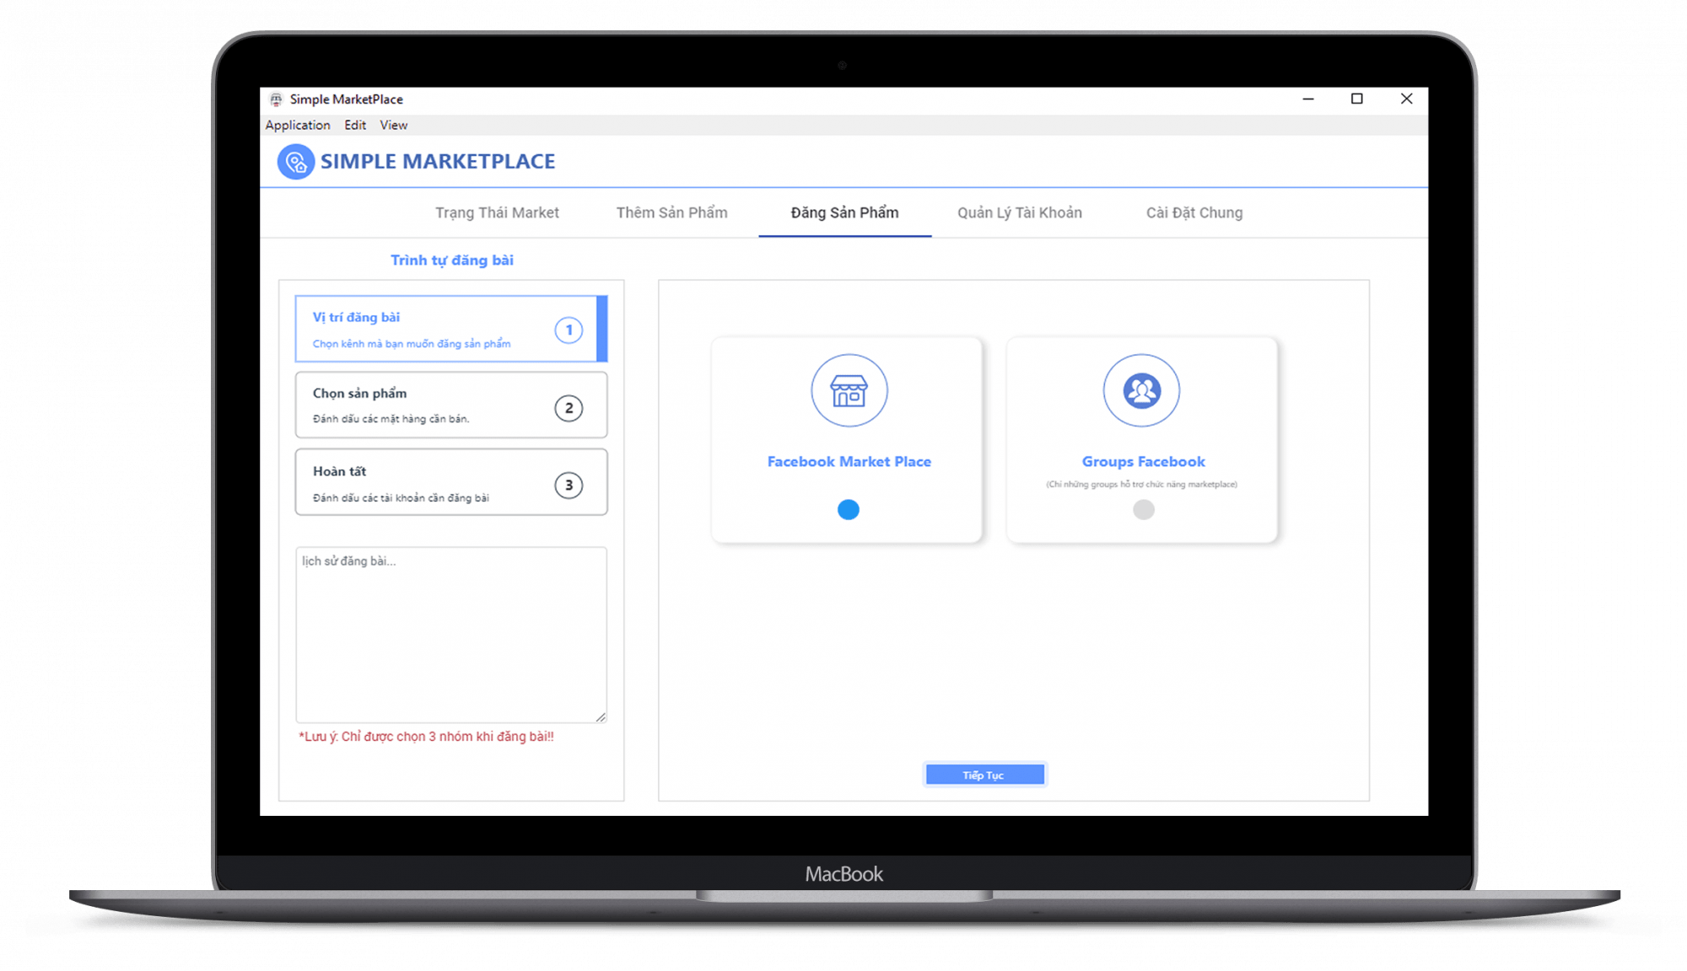Open the Edit menu
Viewport: 1687px width, 971px height.
(355, 125)
